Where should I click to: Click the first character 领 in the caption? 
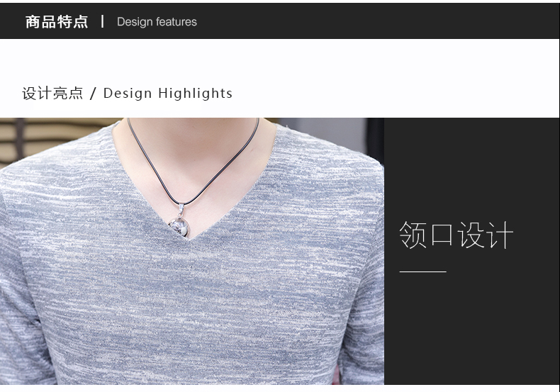coord(413,235)
